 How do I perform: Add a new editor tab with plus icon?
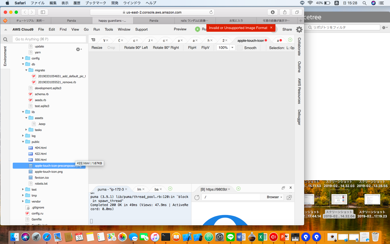tap(290, 40)
